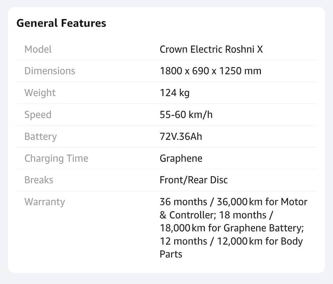The image size is (333, 284).
Task: Click the word Parts in the warranty text
Action: click(x=171, y=254)
